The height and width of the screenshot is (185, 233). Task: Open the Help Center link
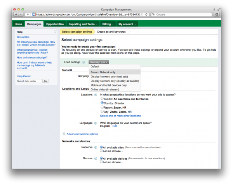click(24, 76)
